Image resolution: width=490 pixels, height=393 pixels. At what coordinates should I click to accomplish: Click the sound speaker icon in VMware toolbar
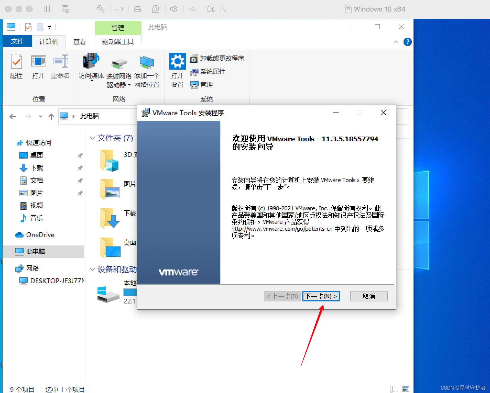point(173,9)
